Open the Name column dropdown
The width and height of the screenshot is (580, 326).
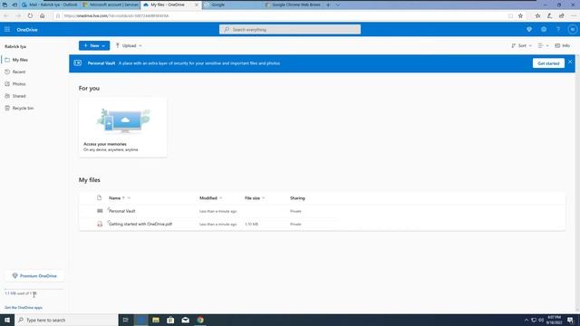pos(129,198)
